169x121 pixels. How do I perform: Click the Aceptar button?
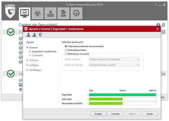(98, 114)
